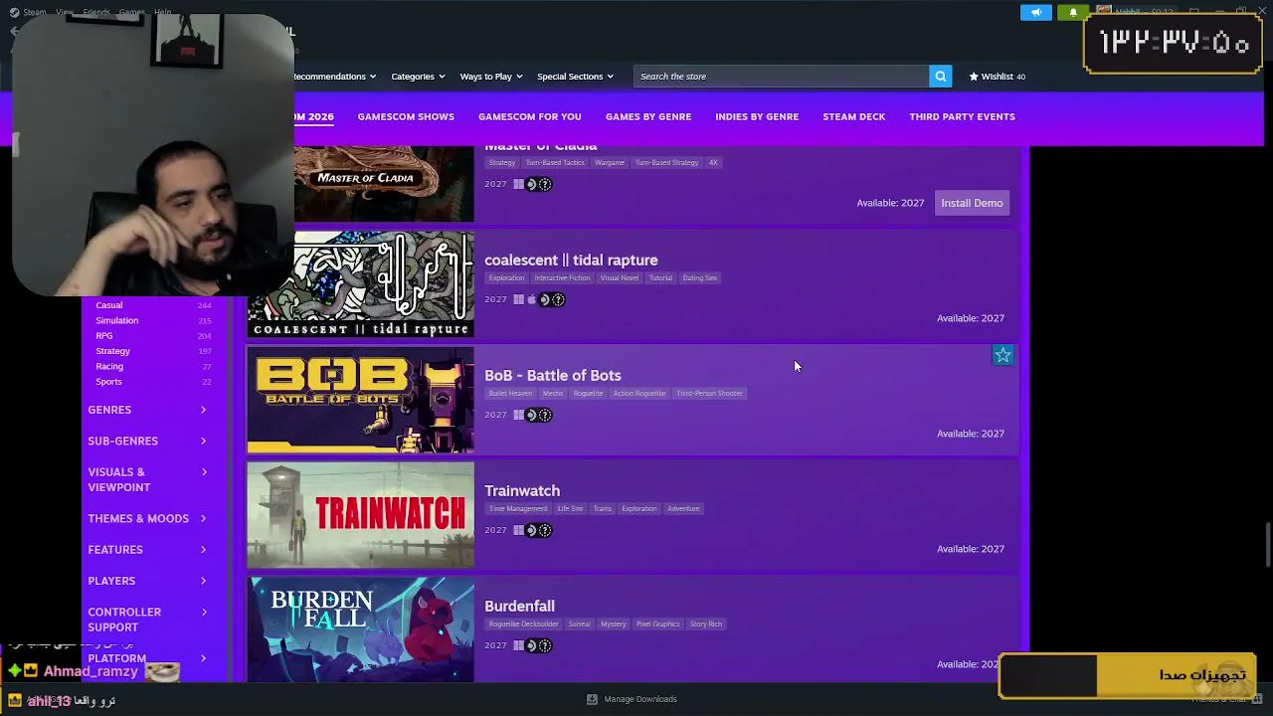
Task: Click the Bullet Heaven tag on BoB
Action: tap(510, 393)
